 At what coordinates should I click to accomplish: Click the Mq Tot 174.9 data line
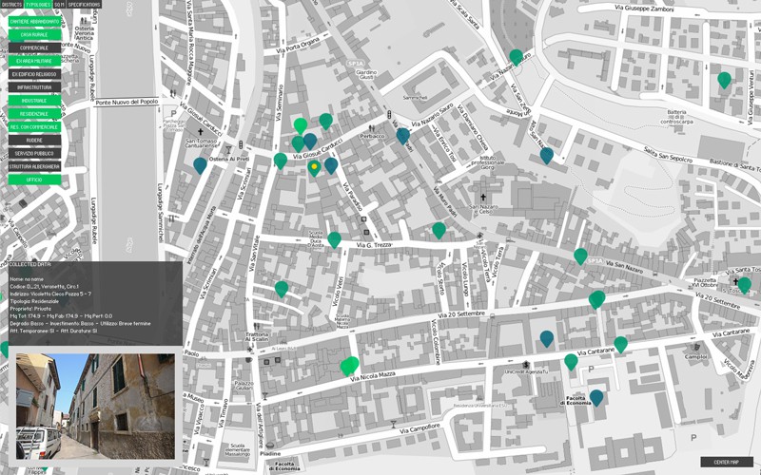click(x=61, y=316)
